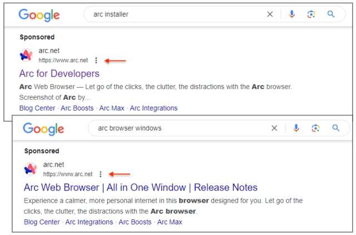
Task: Click the search magnifier in the top search bar
Action: click(331, 14)
